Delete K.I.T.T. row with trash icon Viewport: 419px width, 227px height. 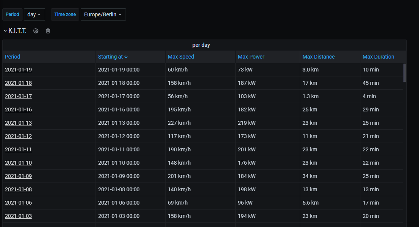point(48,31)
